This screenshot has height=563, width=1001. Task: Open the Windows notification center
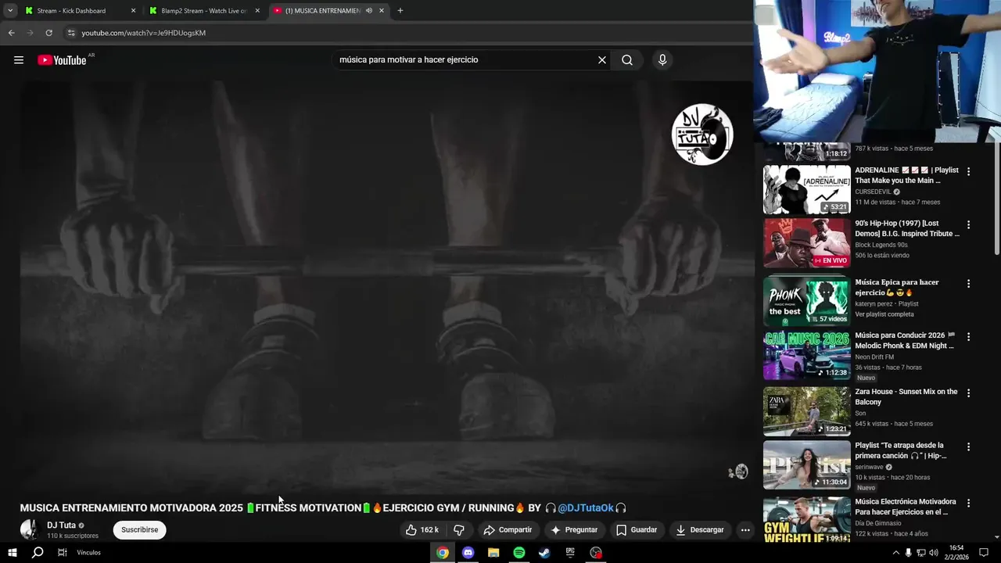point(984,552)
